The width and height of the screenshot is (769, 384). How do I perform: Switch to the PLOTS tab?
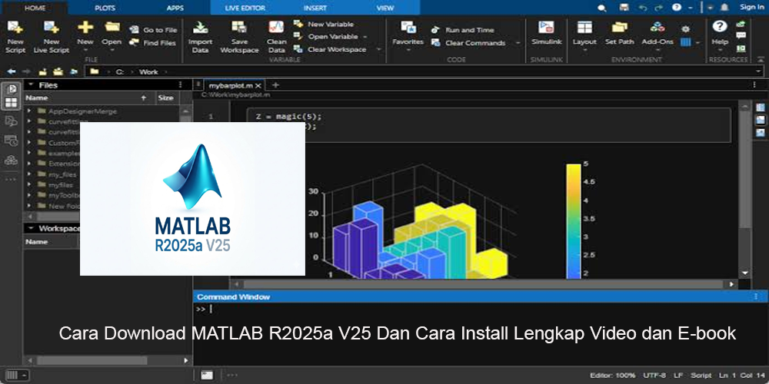[x=105, y=8]
